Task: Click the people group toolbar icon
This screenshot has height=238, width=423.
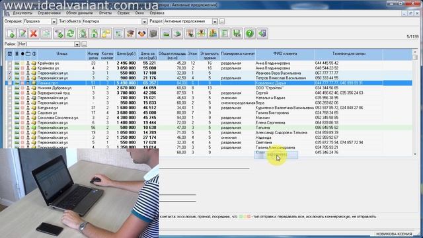Action: click(x=202, y=34)
